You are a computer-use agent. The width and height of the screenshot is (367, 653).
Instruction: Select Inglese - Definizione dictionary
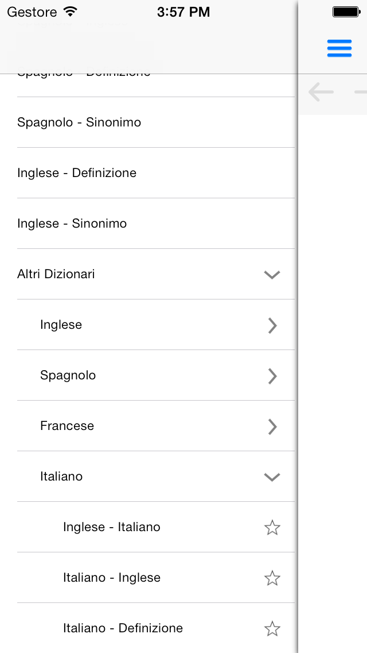click(156, 173)
